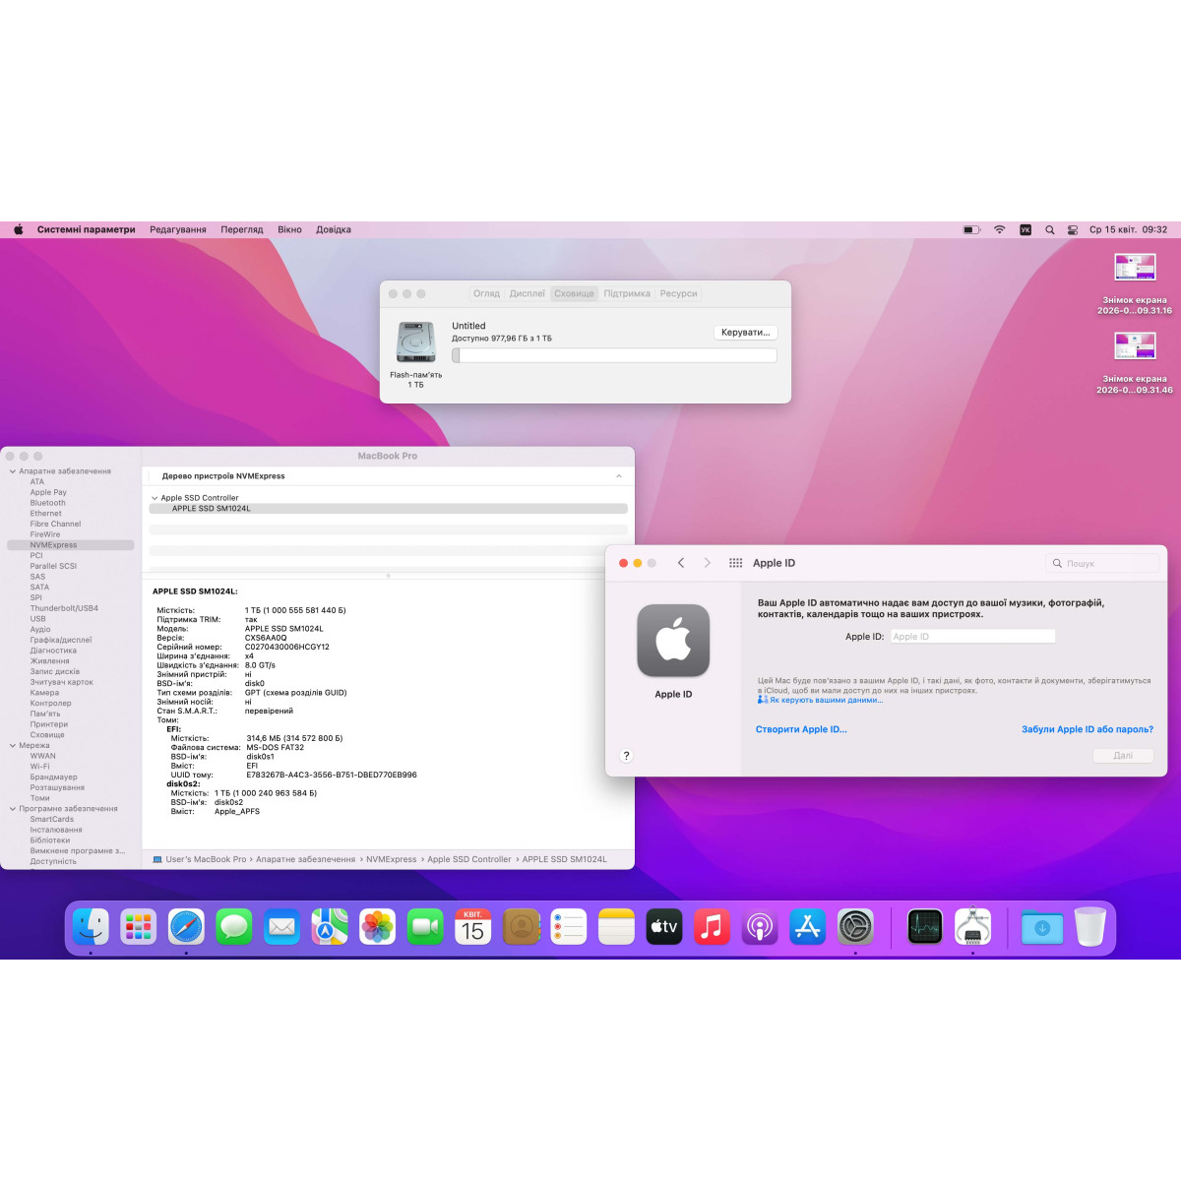Select Сховище in the hardware sidebar
1181x1181 pixels.
47,735
